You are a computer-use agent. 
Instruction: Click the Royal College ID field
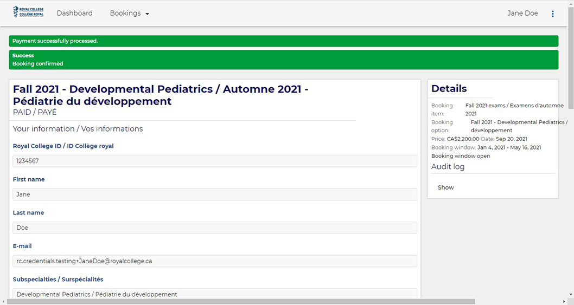(215, 161)
